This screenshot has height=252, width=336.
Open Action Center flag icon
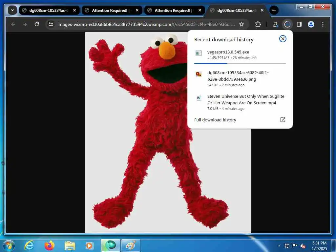295,245
